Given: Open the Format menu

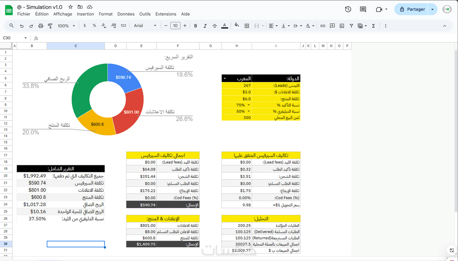Looking at the screenshot, I should (106, 14).
